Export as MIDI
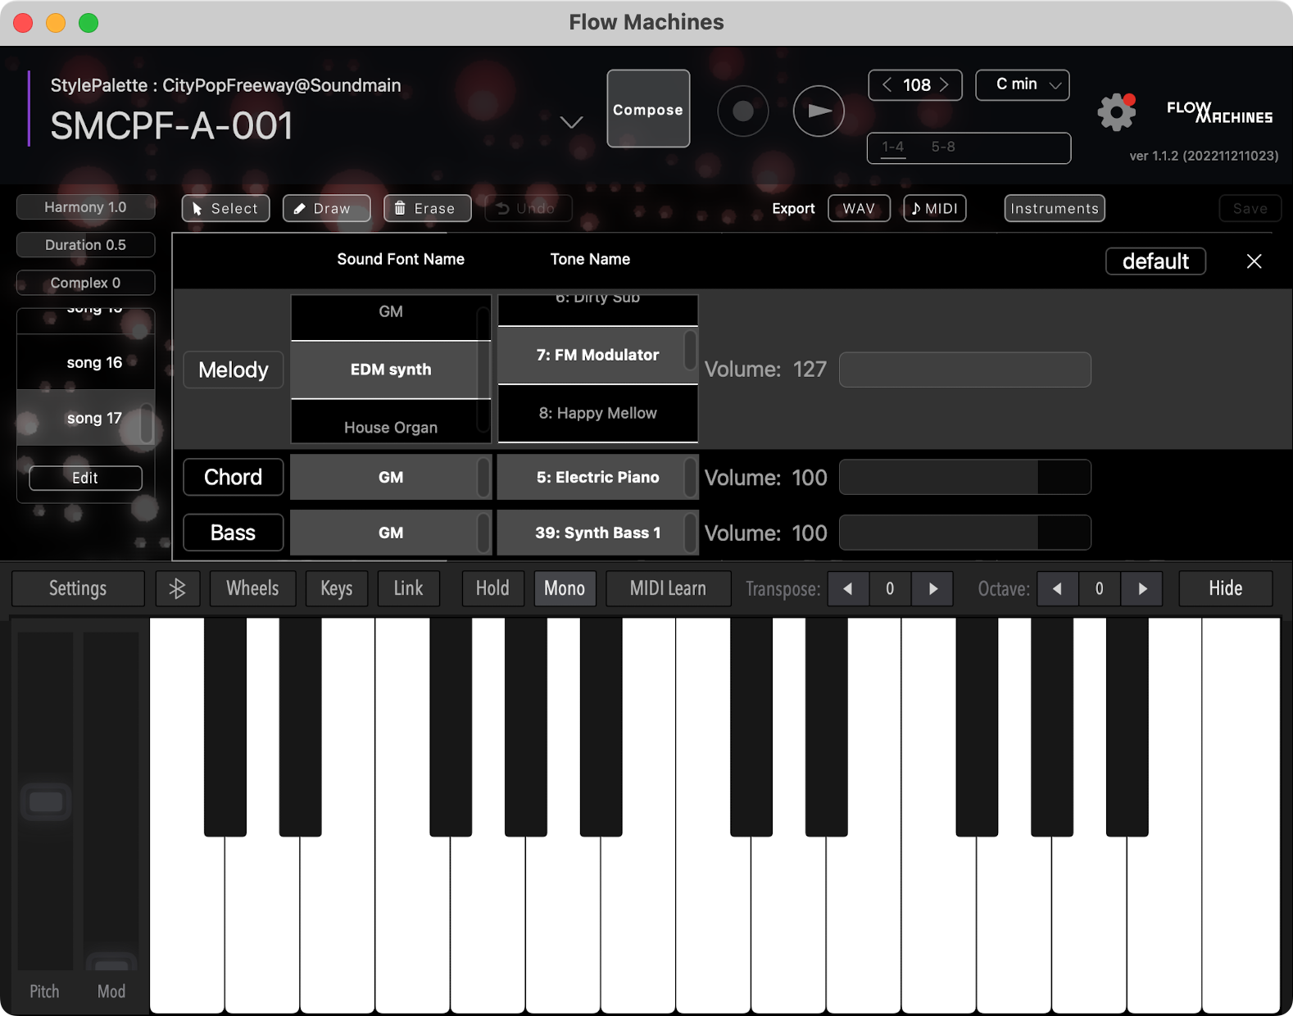The width and height of the screenshot is (1293, 1016). (x=935, y=208)
